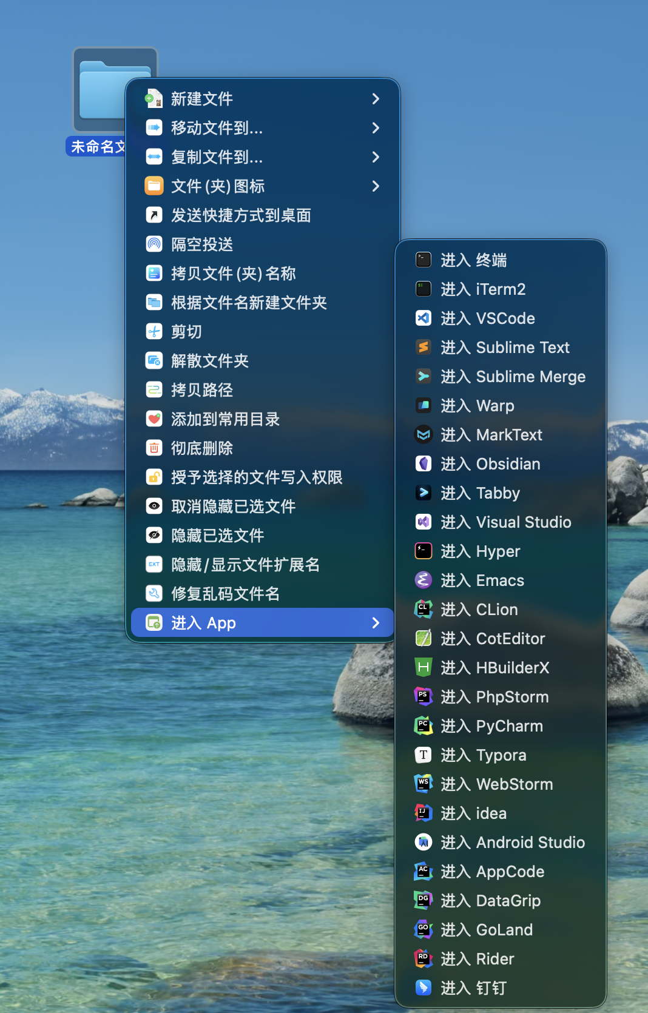Choose 取消隐藏已选文件 to unhide files
Image resolution: width=648 pixels, height=1013 pixels.
pyautogui.click(x=233, y=507)
